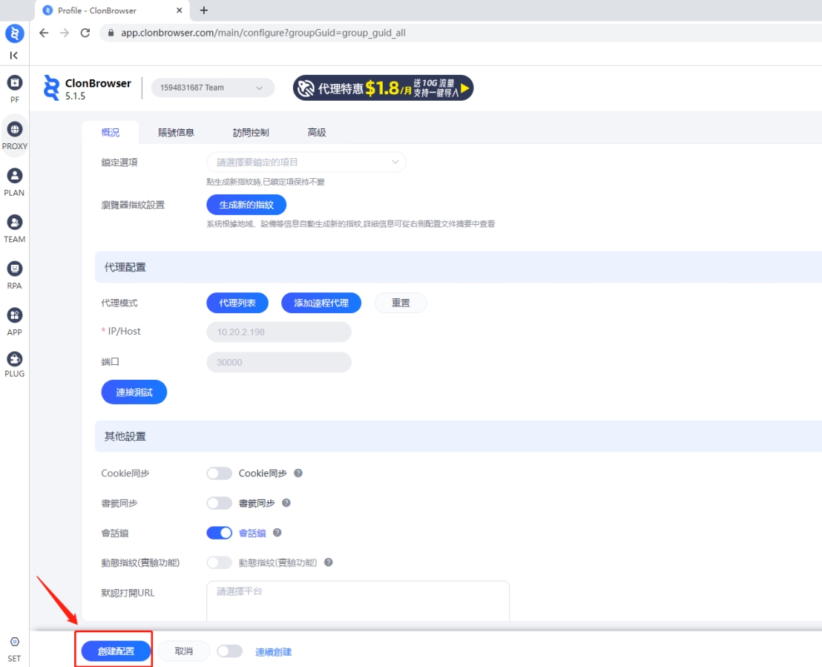Click the 默認打開URL platform input field
822x667 pixels.
click(358, 601)
